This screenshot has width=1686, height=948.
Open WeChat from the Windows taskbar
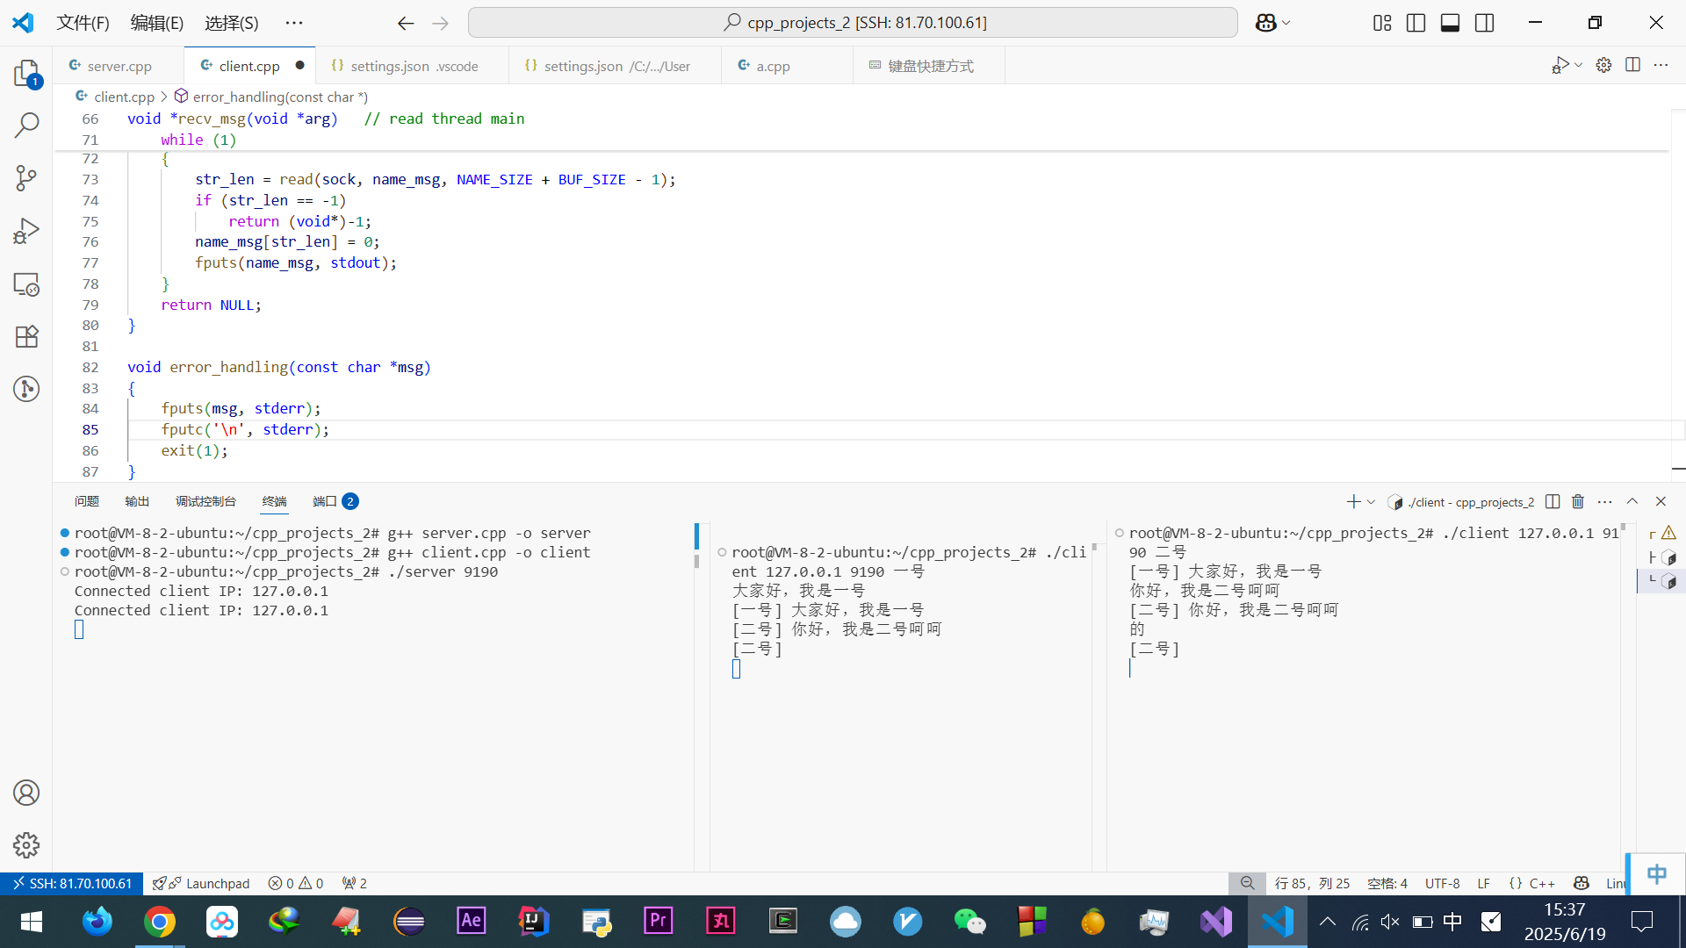click(x=969, y=922)
